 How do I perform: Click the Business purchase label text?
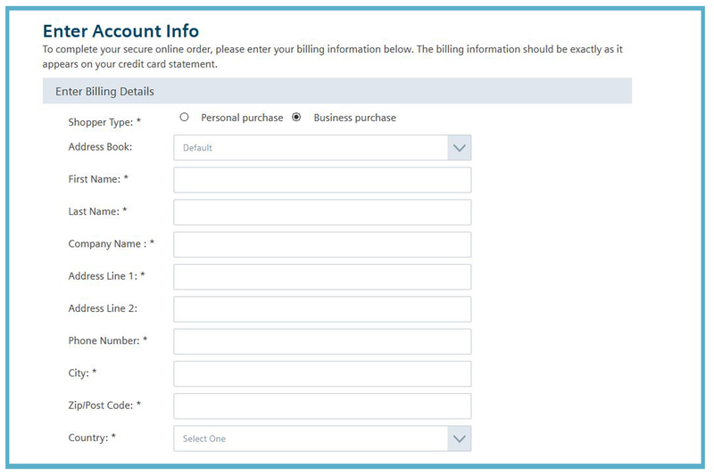click(x=354, y=118)
